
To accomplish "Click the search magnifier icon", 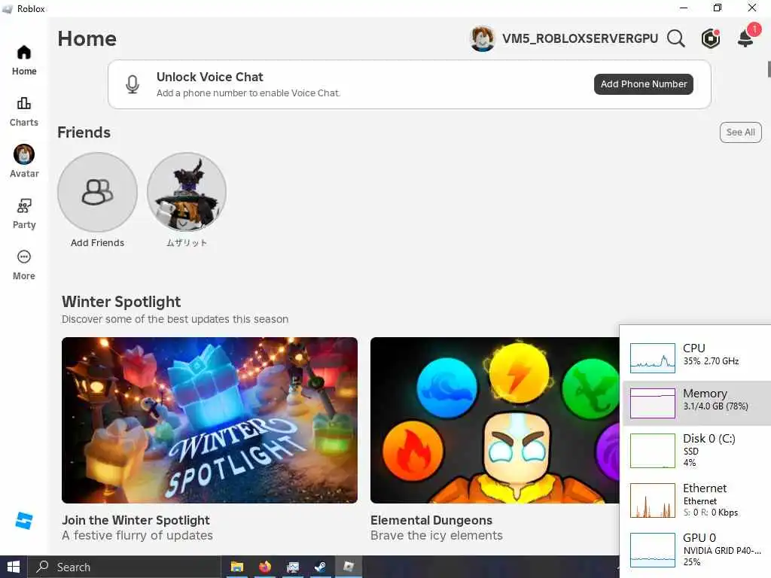I will 676,38.
